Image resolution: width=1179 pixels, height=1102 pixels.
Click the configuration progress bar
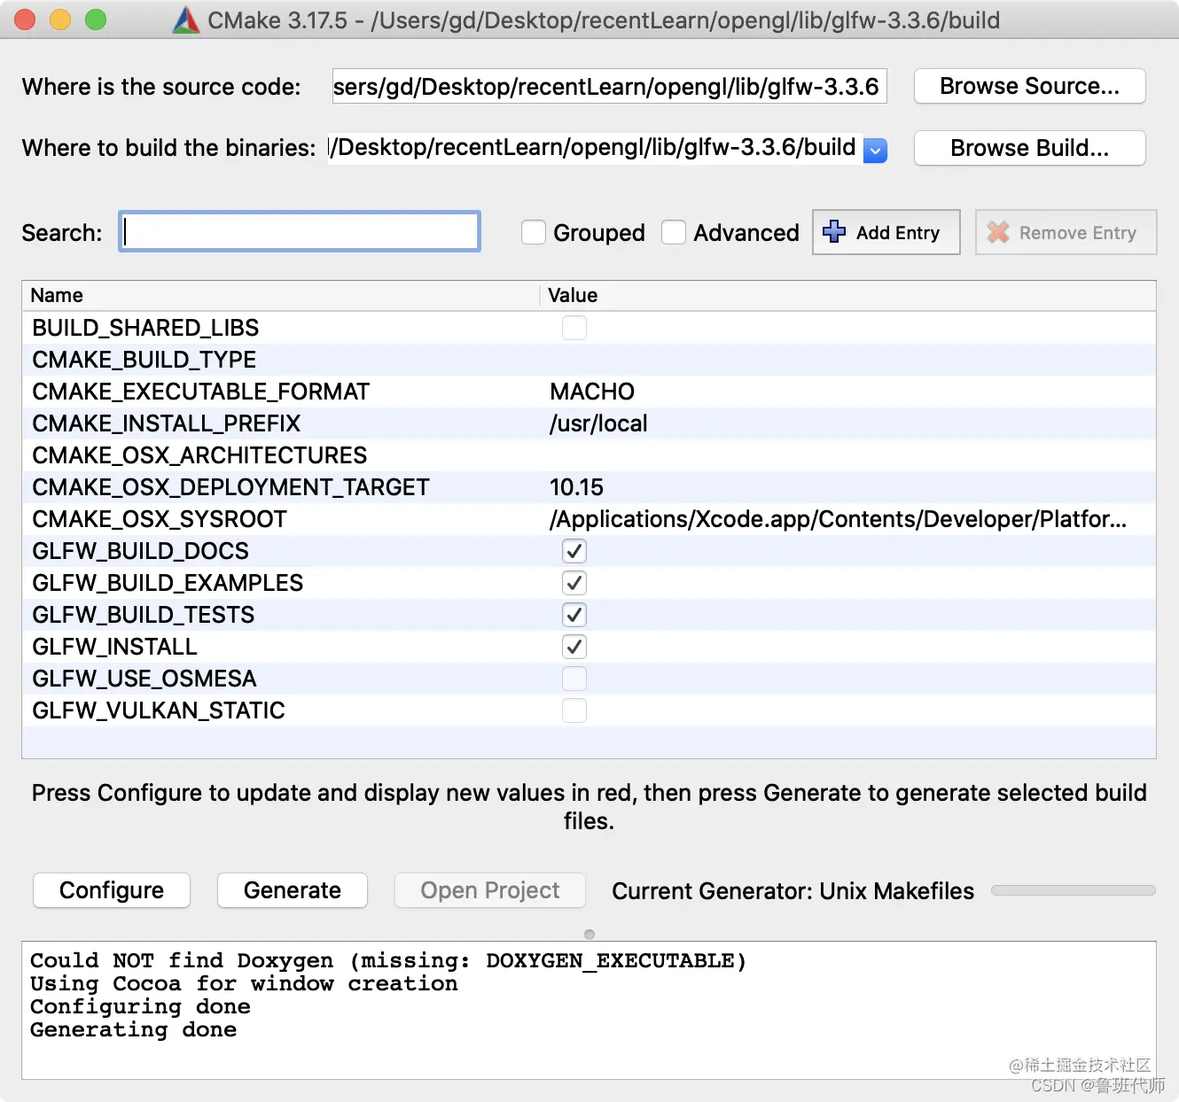tap(1074, 890)
